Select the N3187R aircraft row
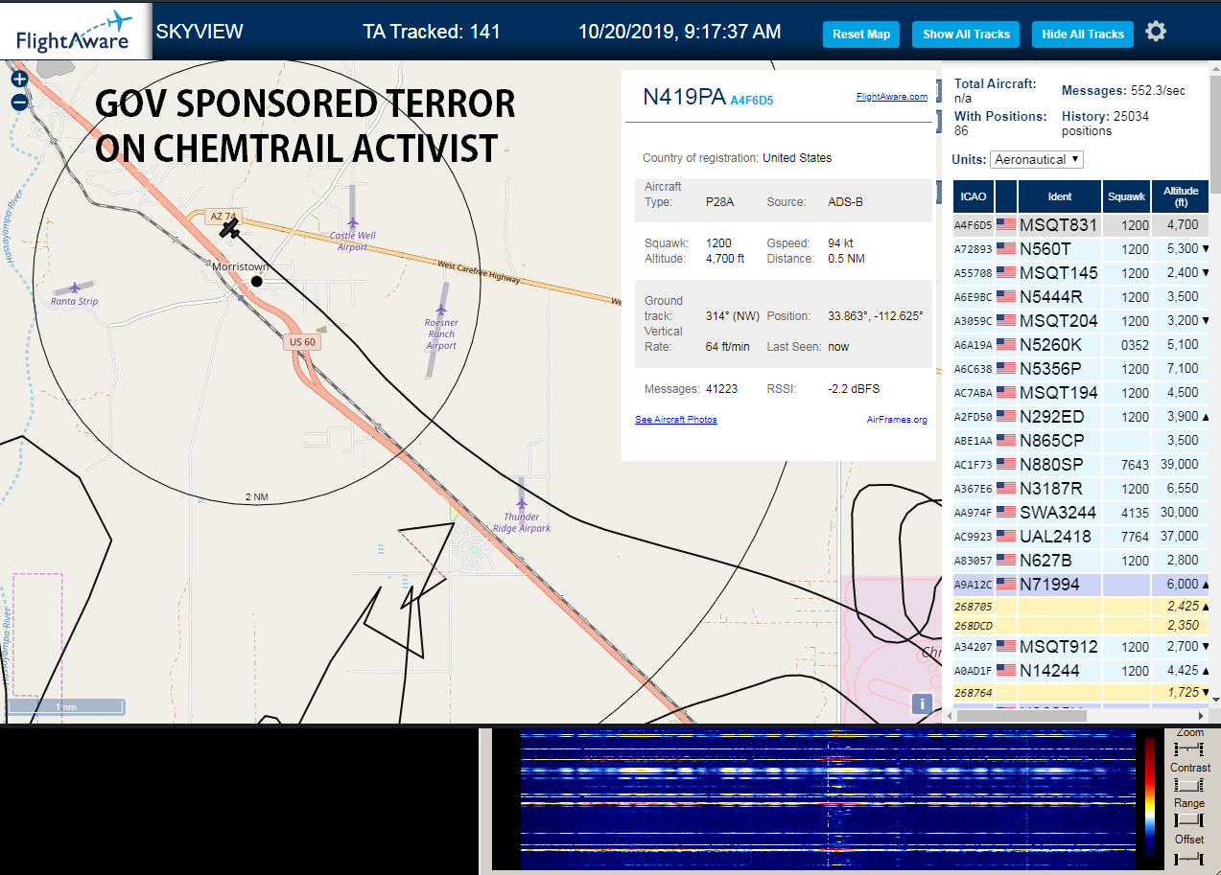Image resolution: width=1221 pixels, height=875 pixels. click(x=1081, y=489)
